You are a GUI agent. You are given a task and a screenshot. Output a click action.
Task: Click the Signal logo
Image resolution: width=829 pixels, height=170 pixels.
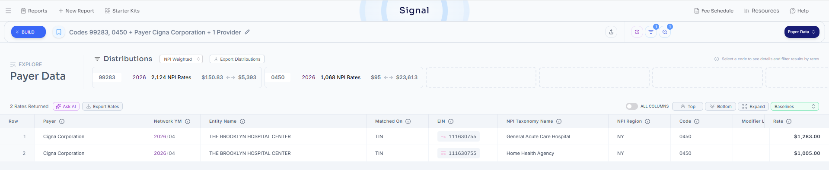[x=414, y=10]
